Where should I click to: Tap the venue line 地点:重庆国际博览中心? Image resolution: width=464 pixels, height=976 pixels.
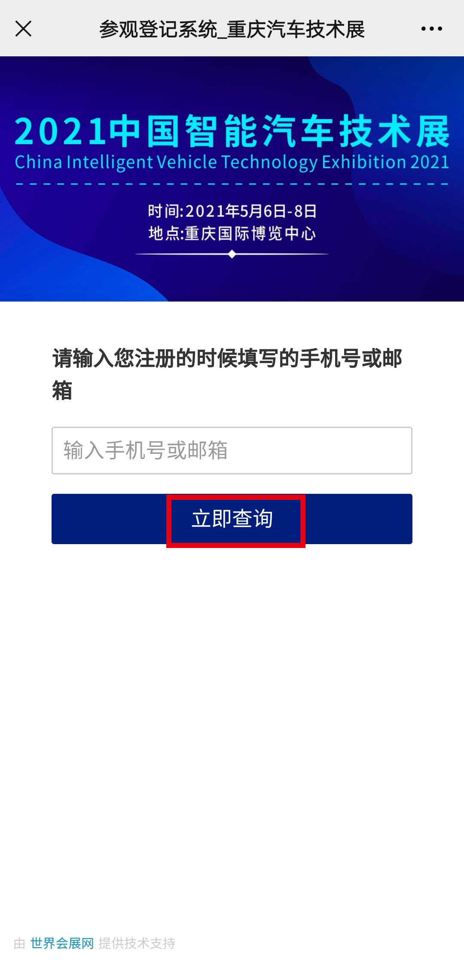click(x=232, y=234)
